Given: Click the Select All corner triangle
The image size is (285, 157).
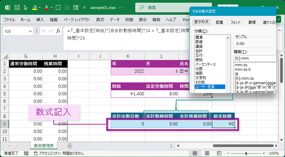Looking at the screenshot, I should (x=5, y=56).
